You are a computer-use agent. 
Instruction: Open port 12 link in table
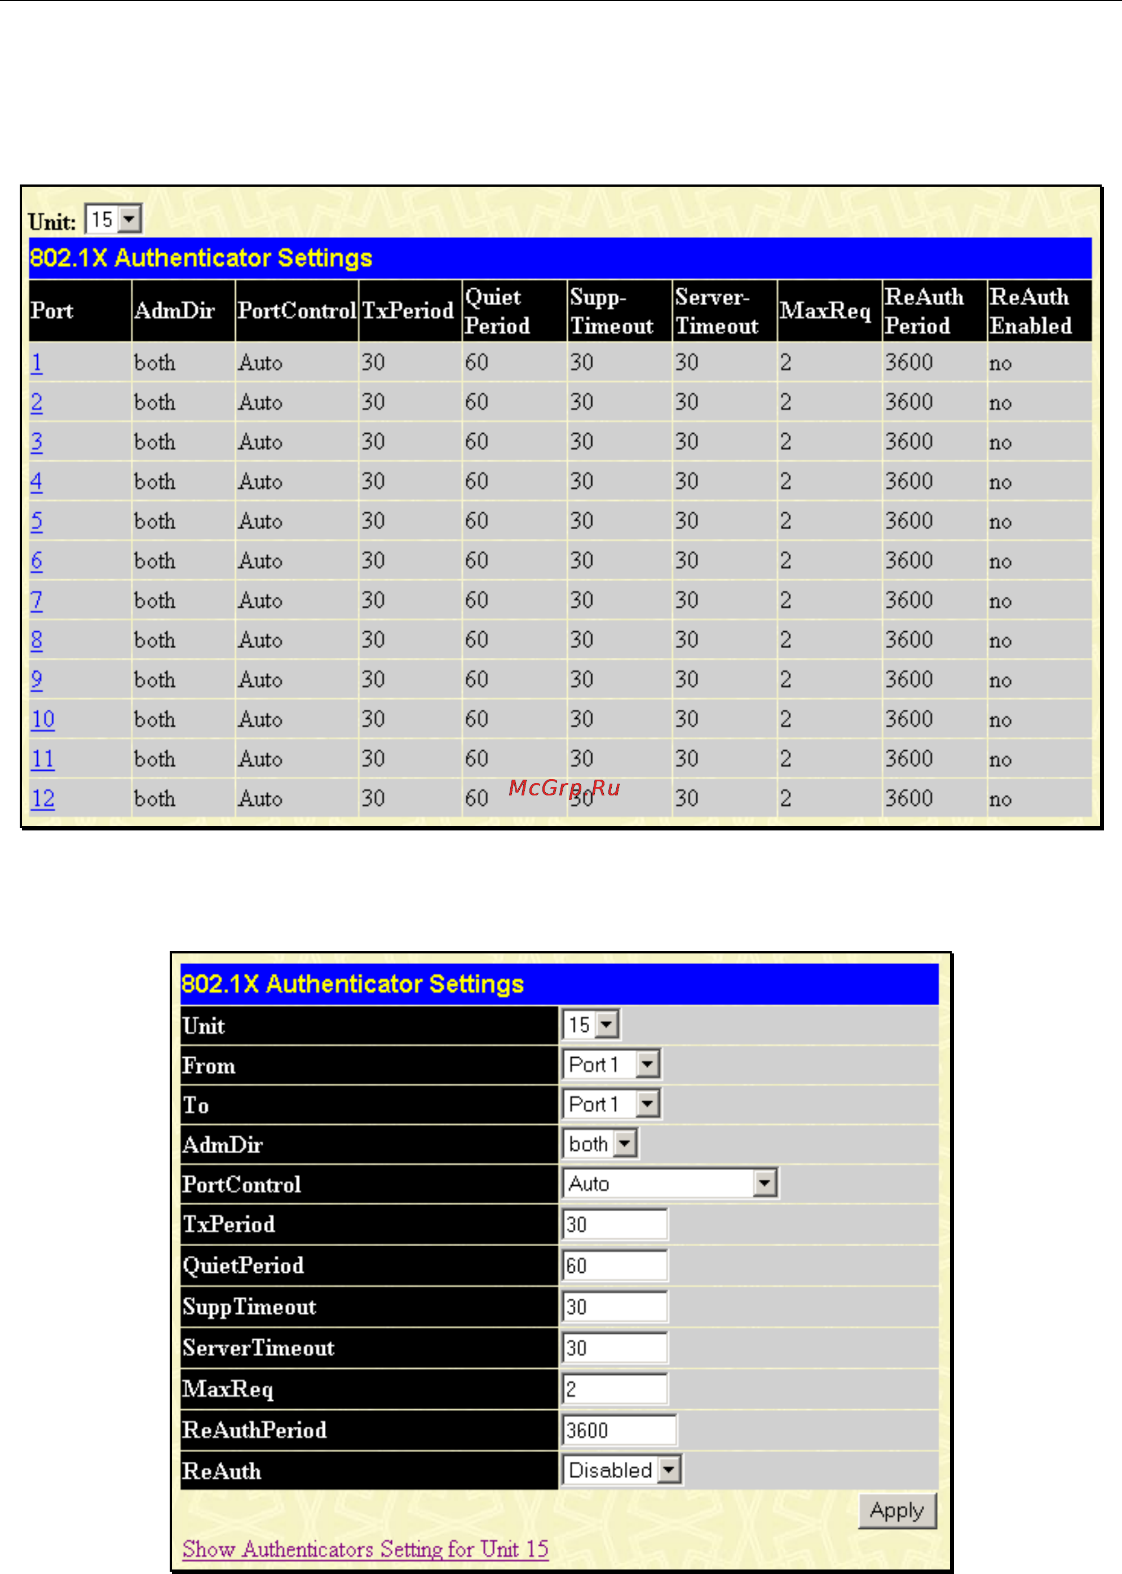click(x=43, y=798)
